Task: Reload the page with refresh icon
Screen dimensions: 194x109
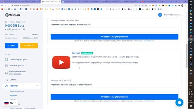Action: (8, 5)
